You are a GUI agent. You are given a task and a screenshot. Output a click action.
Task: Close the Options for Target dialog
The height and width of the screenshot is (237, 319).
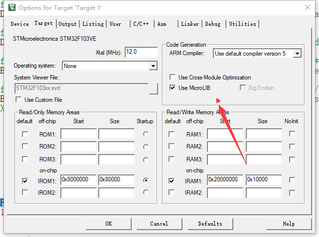tap(308, 7)
